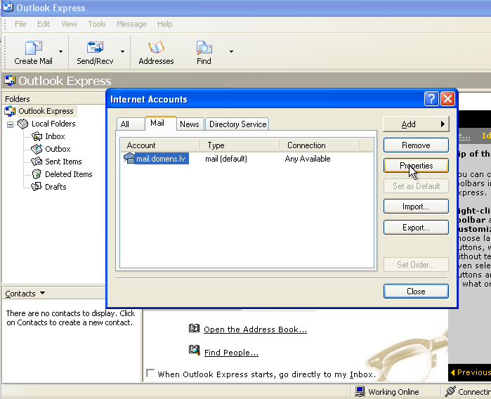Click 'mail (default)' type cell

pos(226,159)
